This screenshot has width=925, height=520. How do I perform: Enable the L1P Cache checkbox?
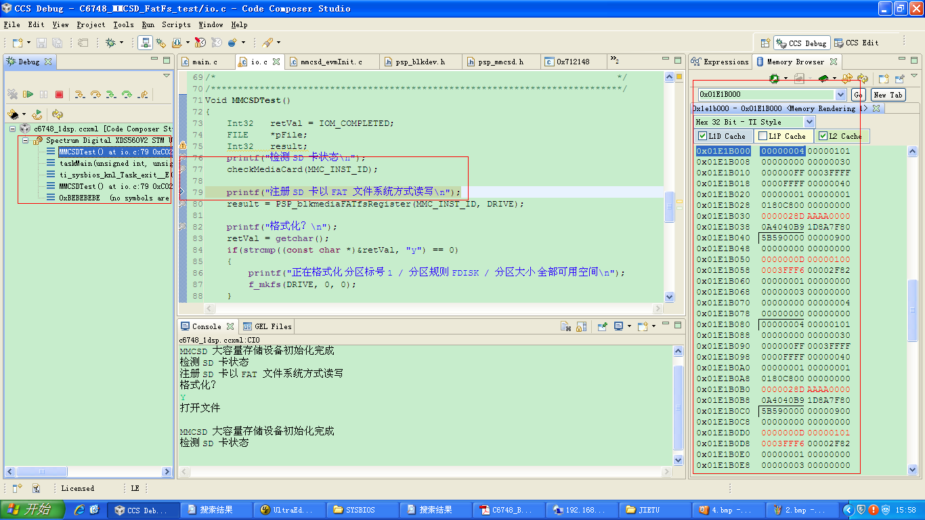(762, 136)
